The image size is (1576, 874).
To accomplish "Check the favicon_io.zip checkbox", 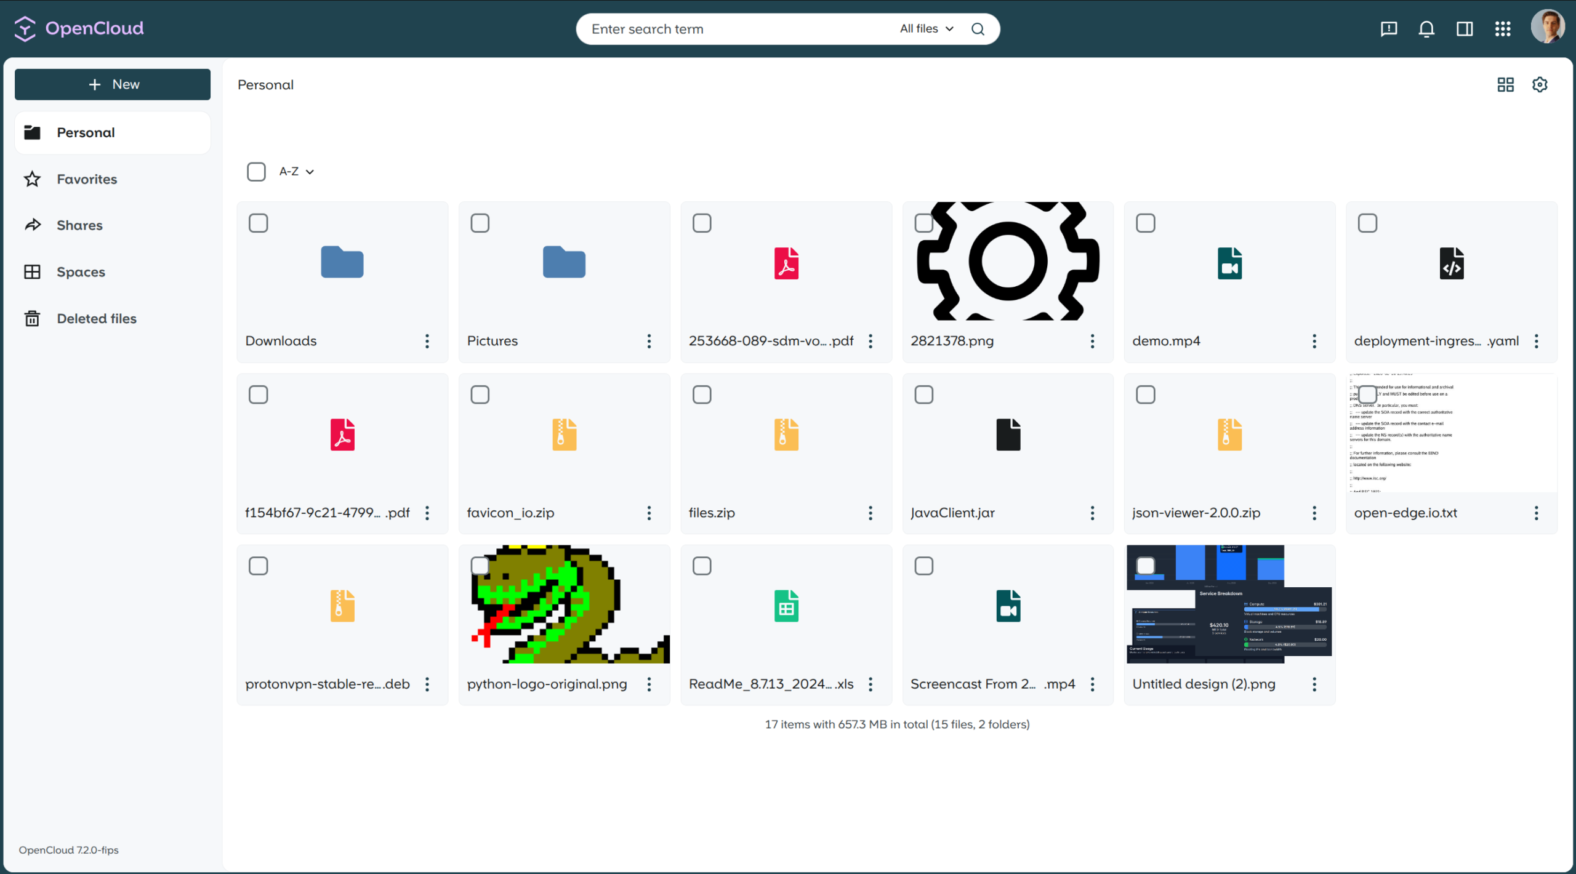I will coord(480,395).
